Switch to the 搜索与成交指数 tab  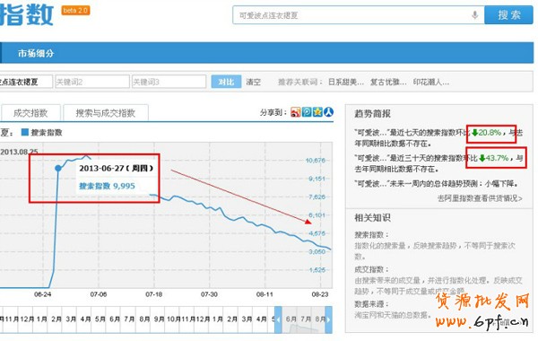[106, 113]
